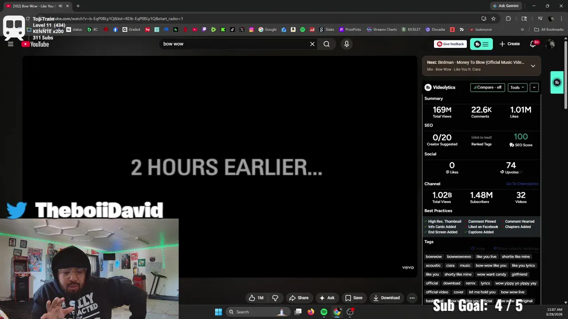Select the ciara tag

(450, 265)
